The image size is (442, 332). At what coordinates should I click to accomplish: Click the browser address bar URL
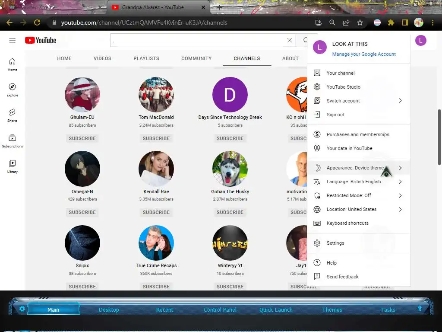point(144,22)
